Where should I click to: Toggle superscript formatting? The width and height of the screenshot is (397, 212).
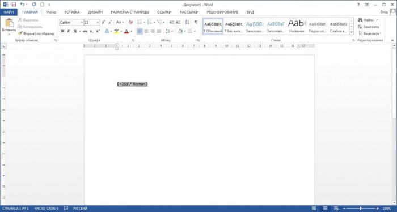98,31
